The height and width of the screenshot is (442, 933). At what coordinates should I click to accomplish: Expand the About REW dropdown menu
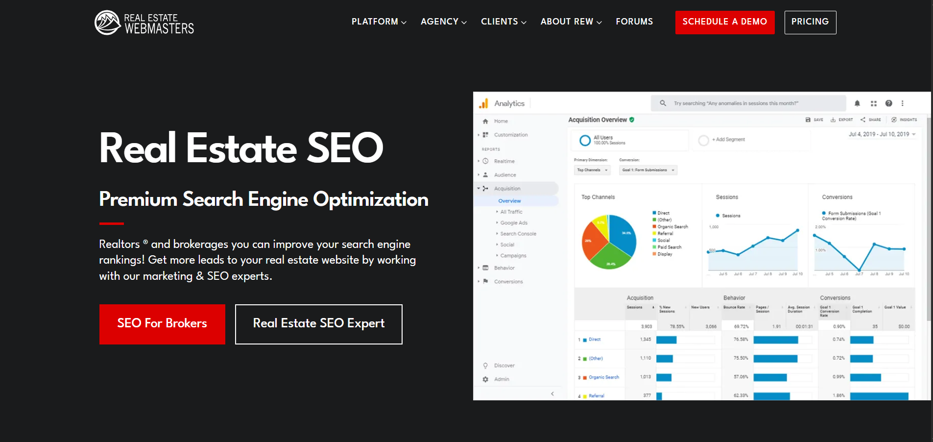[x=571, y=22]
